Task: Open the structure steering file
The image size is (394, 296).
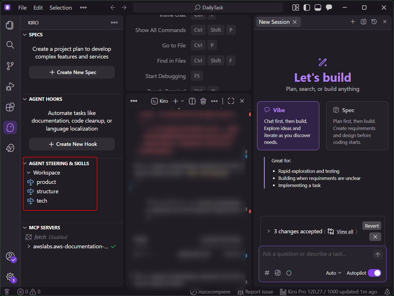Action: coord(47,191)
